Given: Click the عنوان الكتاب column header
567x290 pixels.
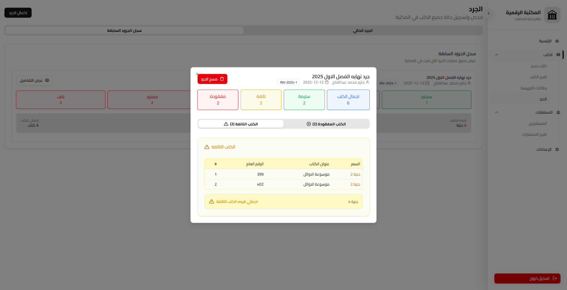Looking at the screenshot, I should 319,164.
